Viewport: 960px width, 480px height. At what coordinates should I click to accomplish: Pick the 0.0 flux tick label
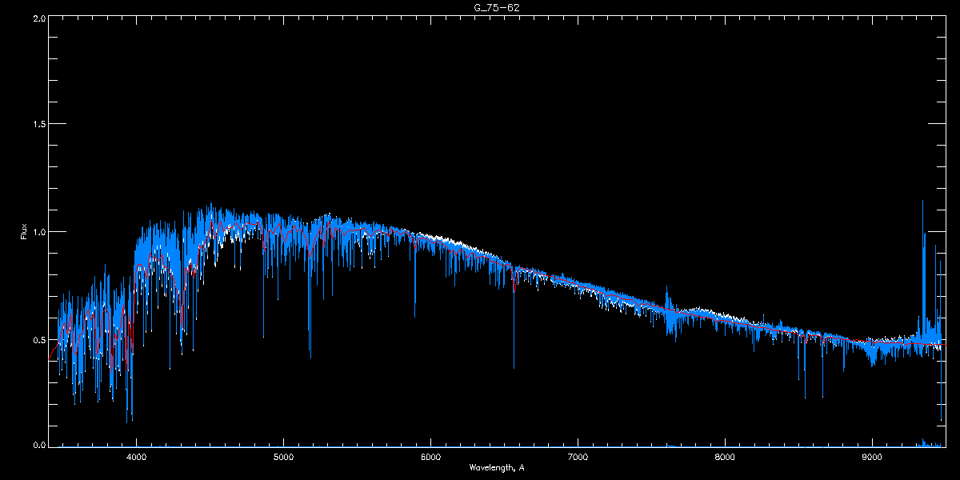coord(38,444)
